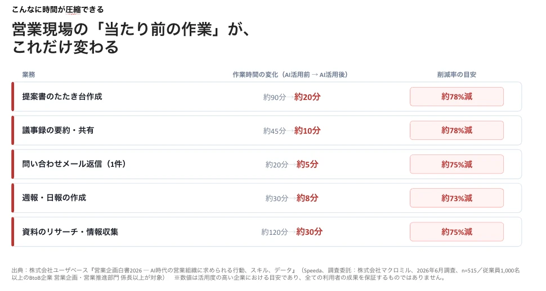Click the 約73%減 badge
This screenshot has width=546, height=291.
(457, 198)
